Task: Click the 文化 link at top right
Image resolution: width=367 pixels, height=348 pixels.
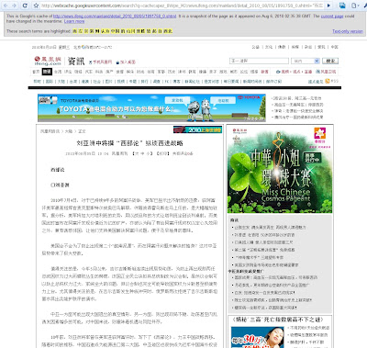Action: [269, 47]
